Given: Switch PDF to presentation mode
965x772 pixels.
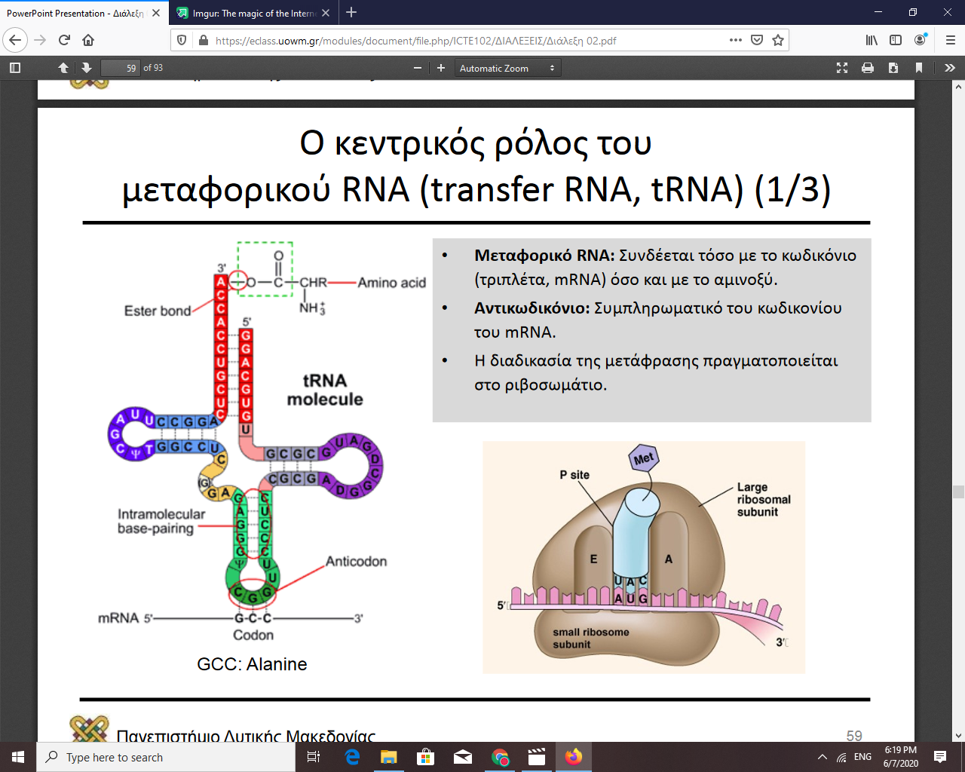Looking at the screenshot, I should (842, 68).
